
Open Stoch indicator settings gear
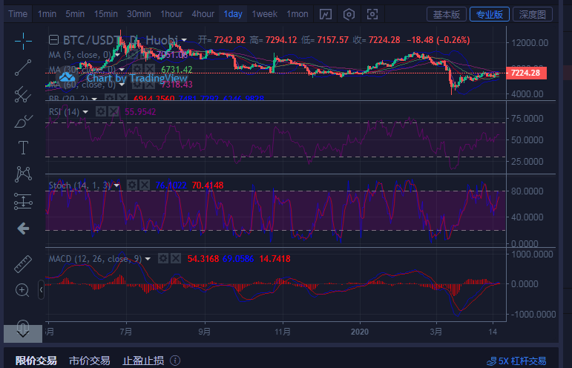tap(132, 185)
